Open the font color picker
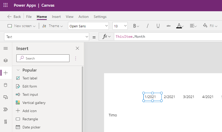This screenshot has width=222, height=132. [180, 26]
